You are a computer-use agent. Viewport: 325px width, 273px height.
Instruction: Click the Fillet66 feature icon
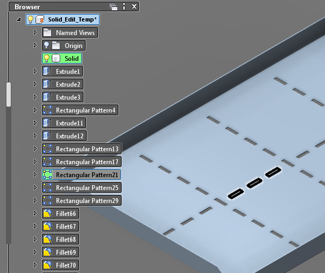coord(47,214)
